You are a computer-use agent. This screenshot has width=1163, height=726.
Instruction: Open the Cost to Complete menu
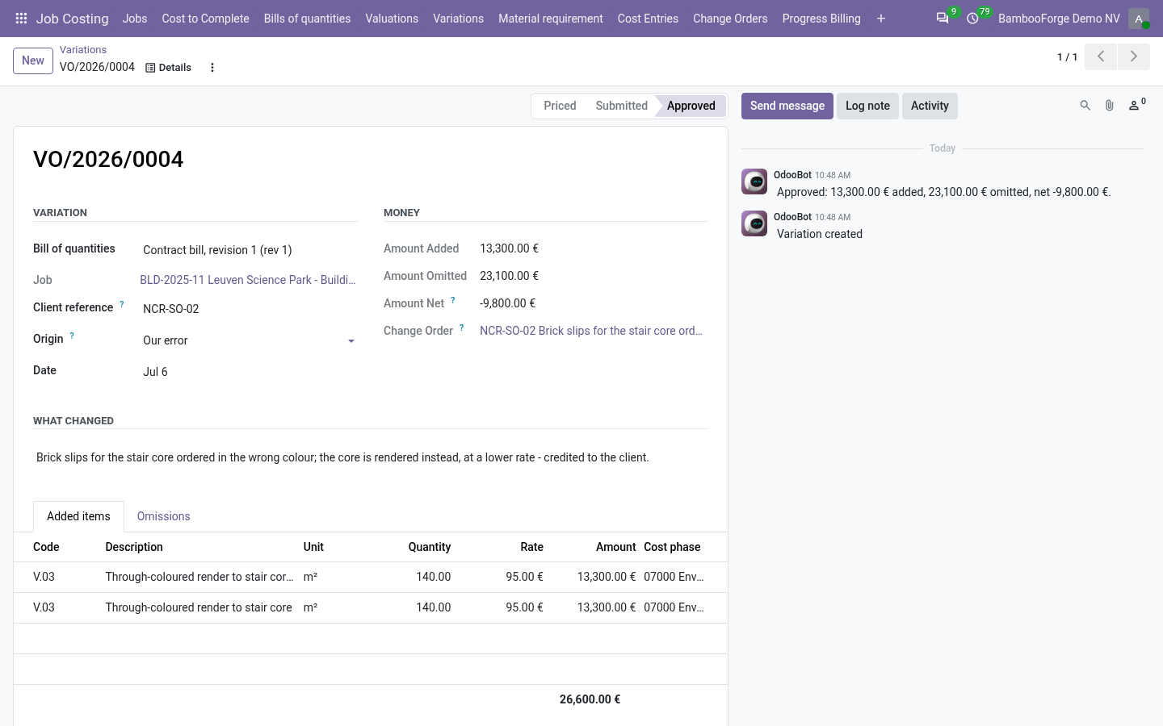[x=205, y=19]
